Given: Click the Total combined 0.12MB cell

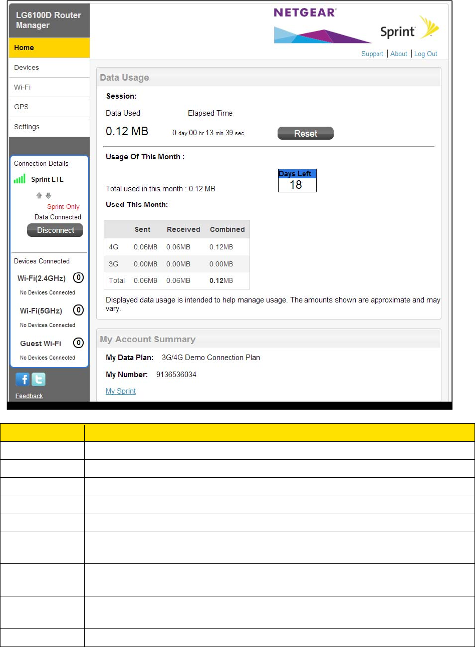Looking at the screenshot, I should coord(221,280).
